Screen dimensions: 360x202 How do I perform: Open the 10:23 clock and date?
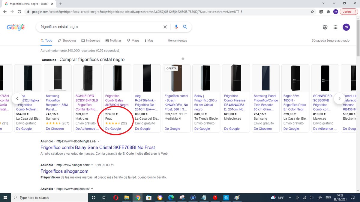pyautogui.click(x=340, y=198)
